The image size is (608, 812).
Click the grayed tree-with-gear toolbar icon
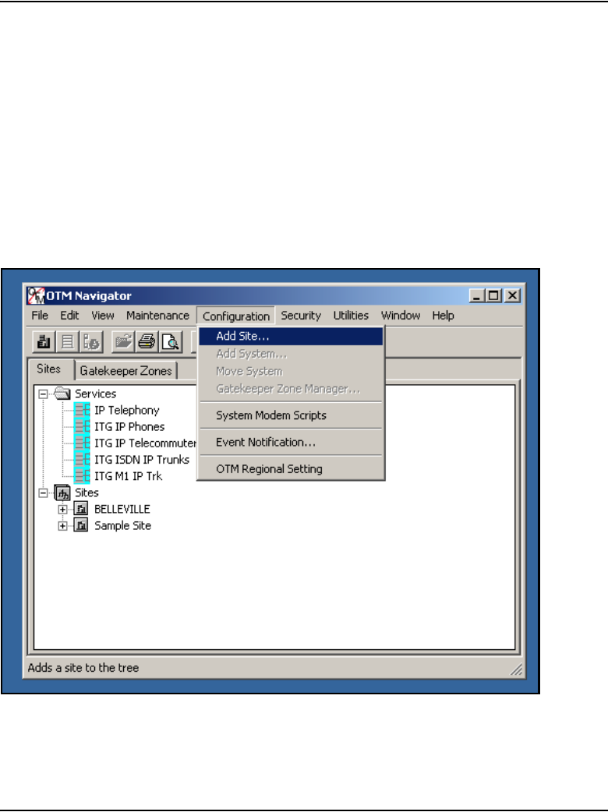(92, 342)
